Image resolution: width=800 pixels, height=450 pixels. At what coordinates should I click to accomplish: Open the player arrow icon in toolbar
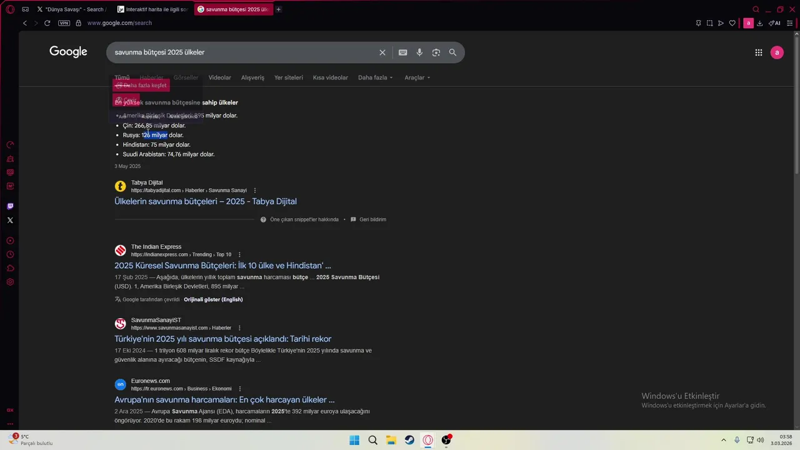pos(721,23)
